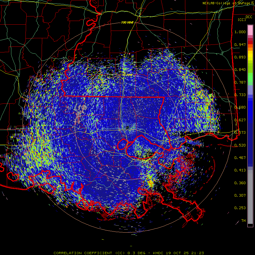The height and width of the screenshot is (255, 255).
Task: Click the [CC] units label
Action: click(x=242, y=20)
